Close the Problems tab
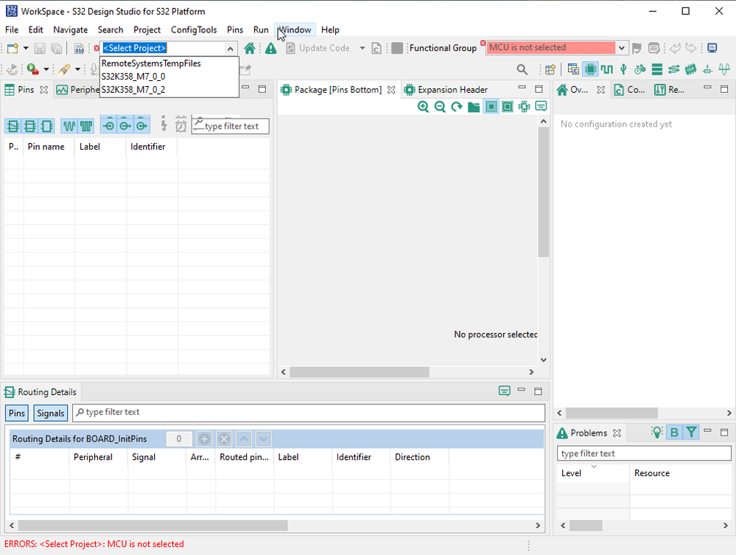736x555 pixels. (617, 433)
